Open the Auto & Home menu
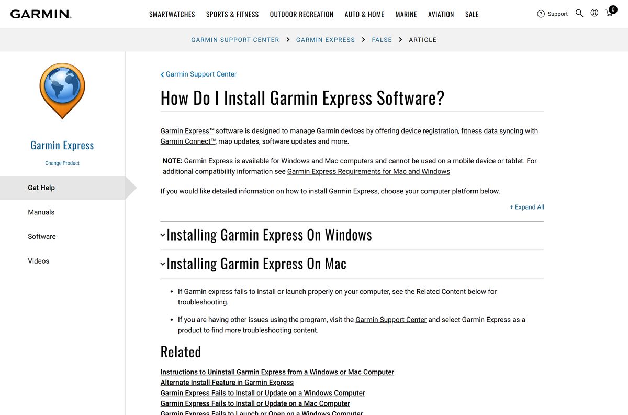This screenshot has width=628, height=415. tap(364, 14)
